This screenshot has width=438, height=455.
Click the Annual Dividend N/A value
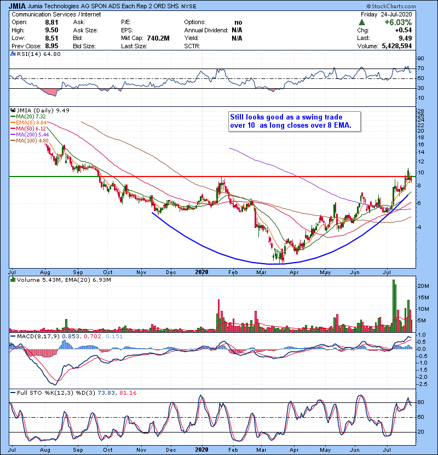[237, 30]
